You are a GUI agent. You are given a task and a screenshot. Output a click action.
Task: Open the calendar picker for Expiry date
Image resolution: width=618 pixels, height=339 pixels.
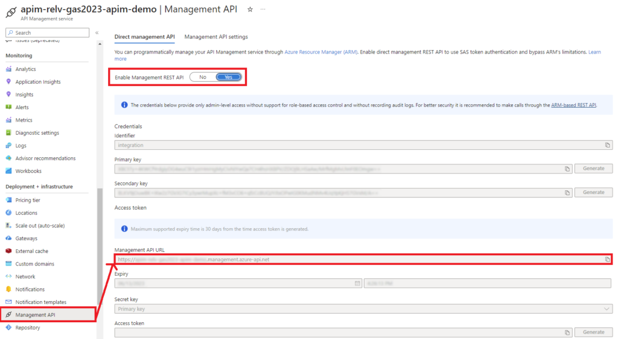pyautogui.click(x=357, y=284)
